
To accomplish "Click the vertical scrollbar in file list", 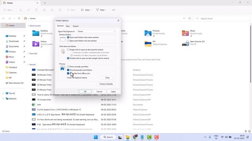I will [250, 54].
